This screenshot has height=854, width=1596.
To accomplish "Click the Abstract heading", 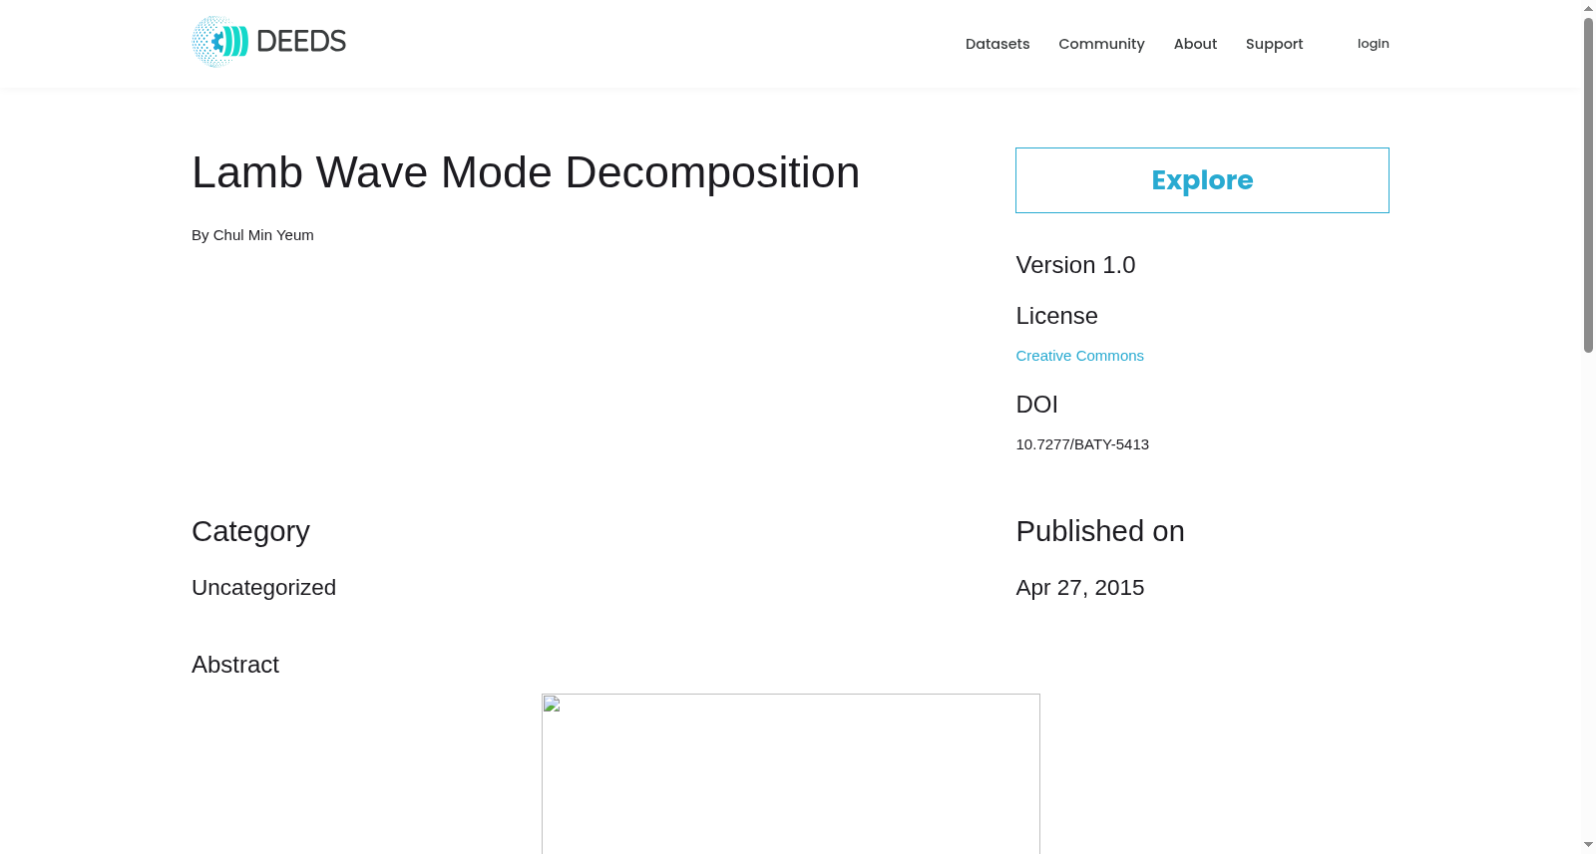I will (235, 665).
